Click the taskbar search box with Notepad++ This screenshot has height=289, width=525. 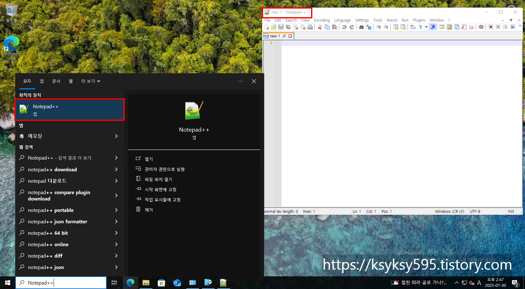(x=61, y=283)
